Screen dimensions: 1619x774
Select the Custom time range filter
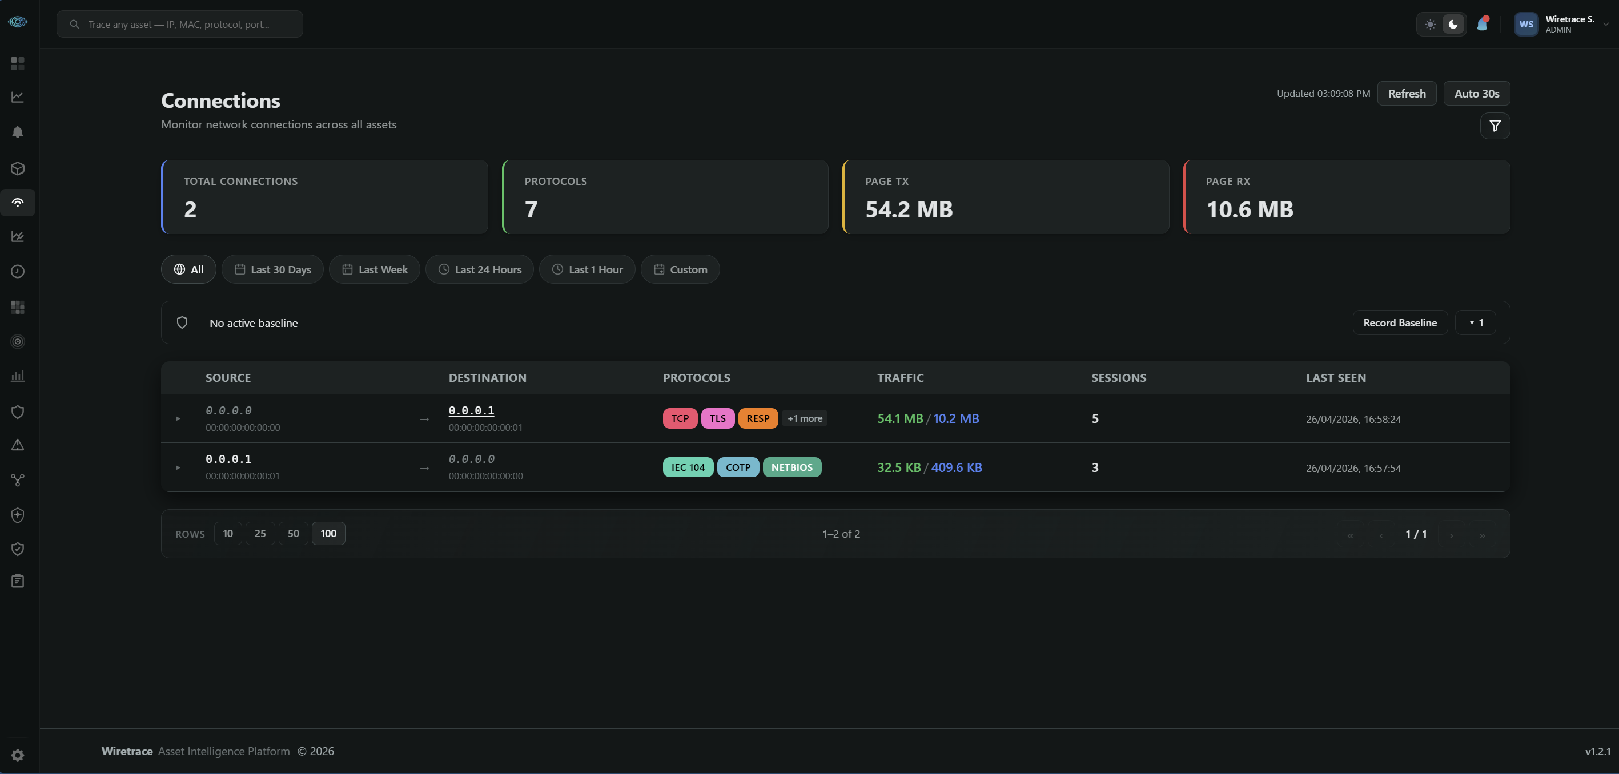point(680,269)
